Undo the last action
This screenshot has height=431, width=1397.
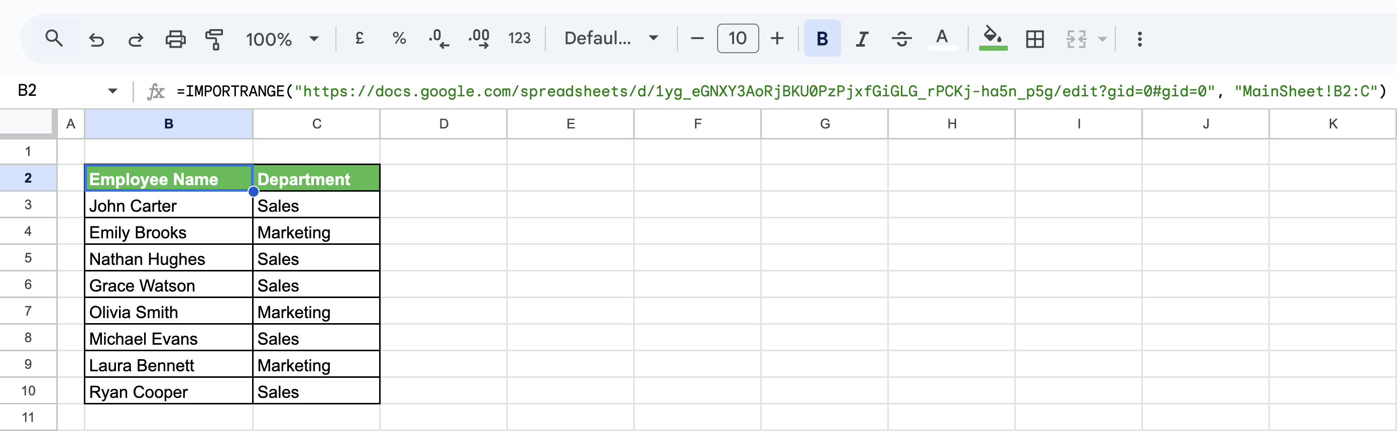coord(96,39)
